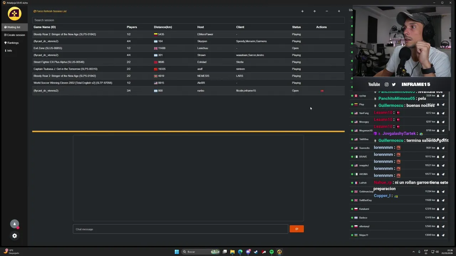
Task: Sort by Players column header
Action: 132,27
